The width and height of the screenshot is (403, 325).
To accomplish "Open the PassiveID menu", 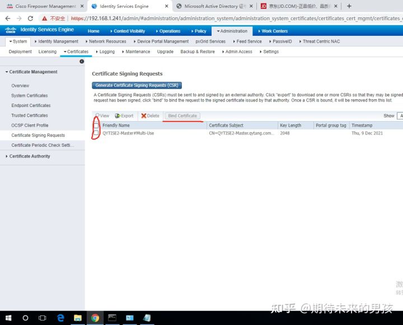I will [280, 41].
